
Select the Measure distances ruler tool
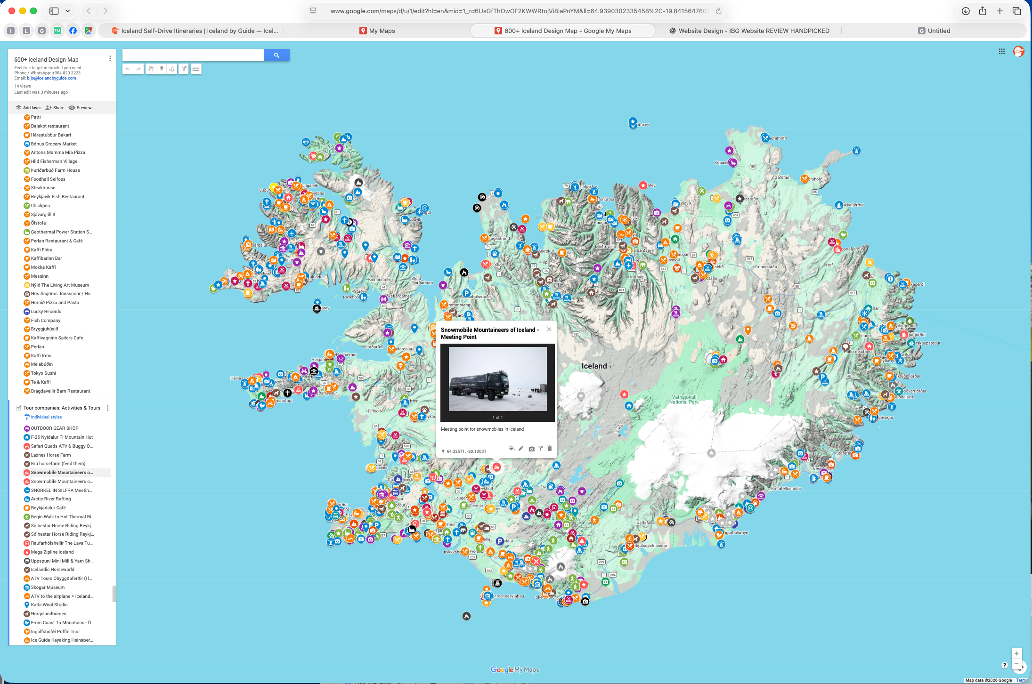coord(196,69)
